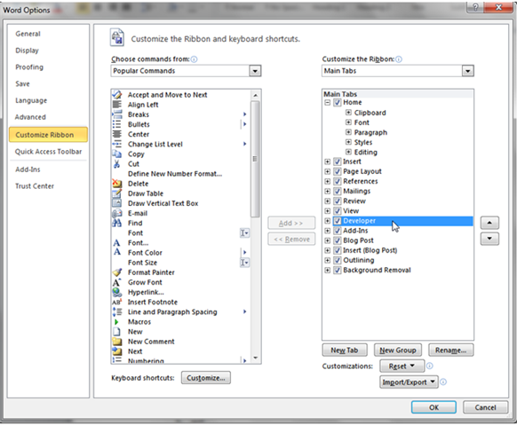Open the Quick Access Toolbar category
The height and width of the screenshot is (425, 517).
click(48, 152)
